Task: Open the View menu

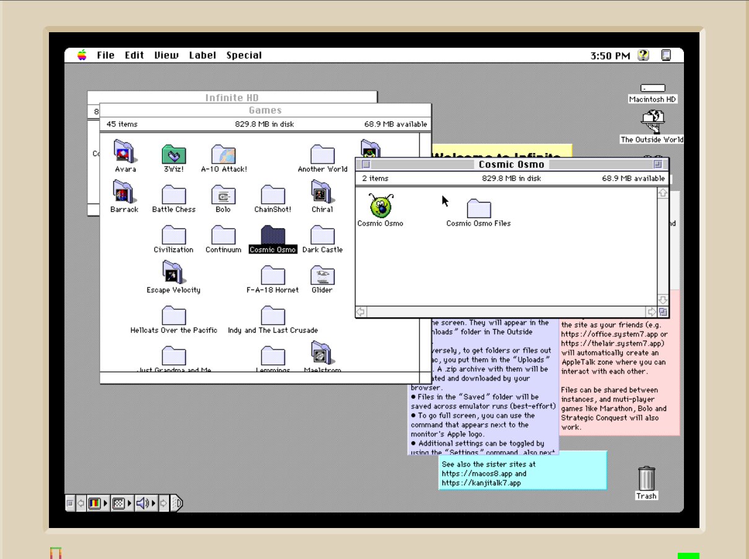Action: point(166,55)
